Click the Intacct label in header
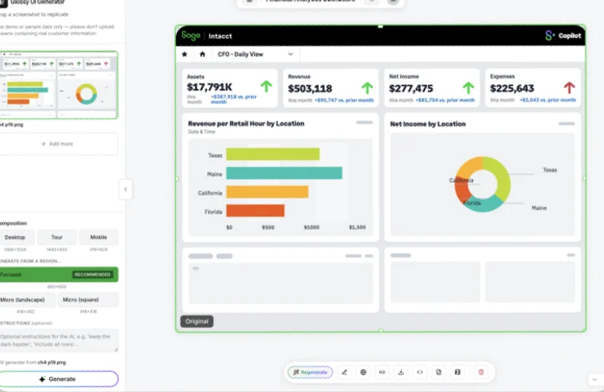Image resolution: width=604 pixels, height=392 pixels. tap(221, 36)
